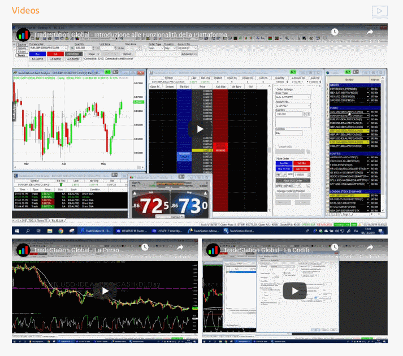403x356 pixels.
Task: Share the Introduzione alle Funzionalità video
Action: (370, 32)
